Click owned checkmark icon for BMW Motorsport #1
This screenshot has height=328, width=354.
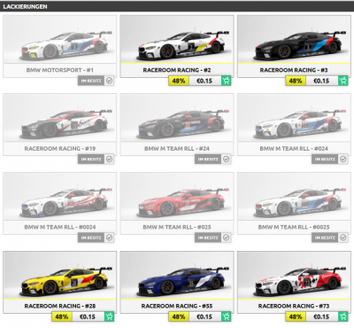[x=109, y=81]
